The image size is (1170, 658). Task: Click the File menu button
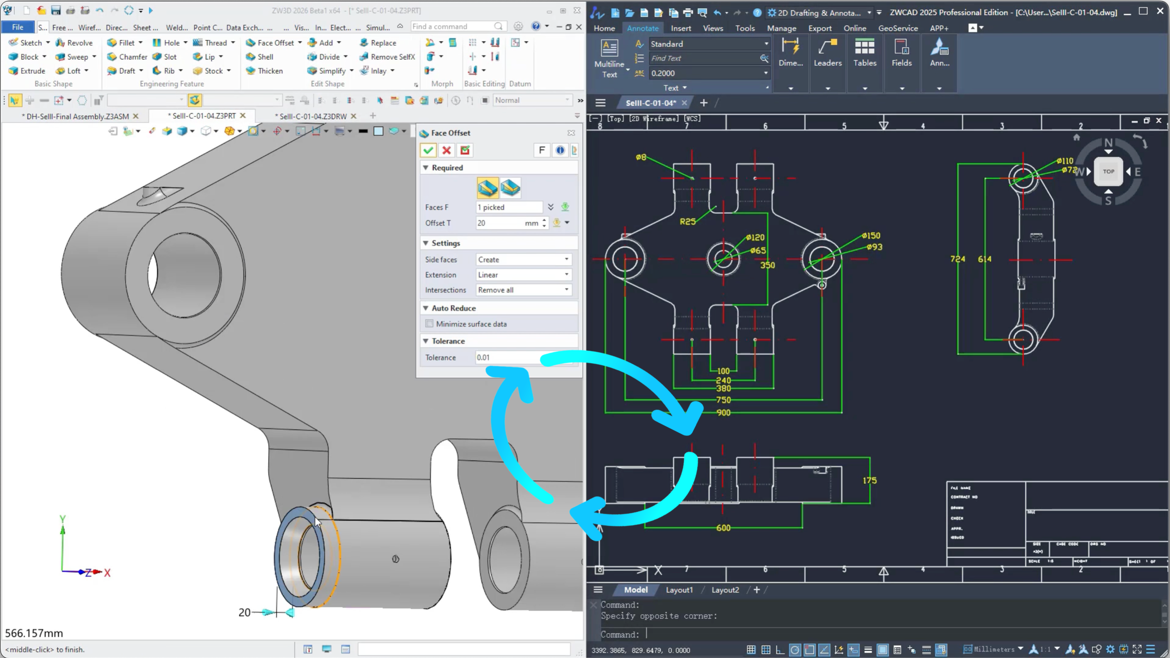click(x=18, y=27)
